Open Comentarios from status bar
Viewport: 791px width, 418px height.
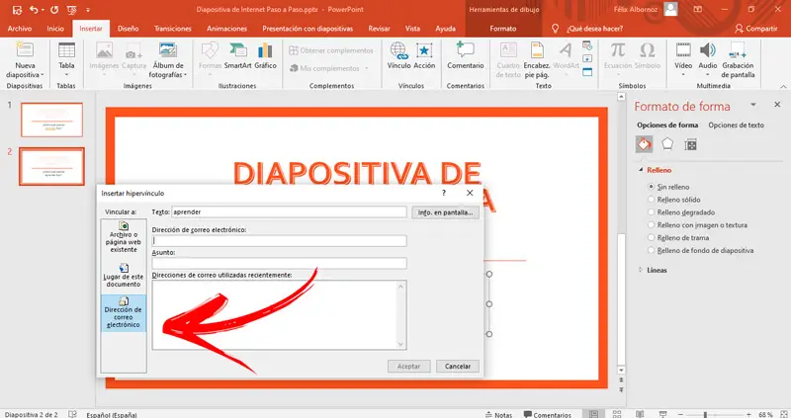[548, 414]
